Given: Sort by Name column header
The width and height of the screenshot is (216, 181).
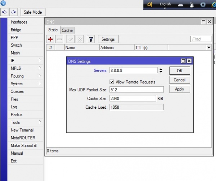Looking at the screenshot, I should [x=82, y=48].
